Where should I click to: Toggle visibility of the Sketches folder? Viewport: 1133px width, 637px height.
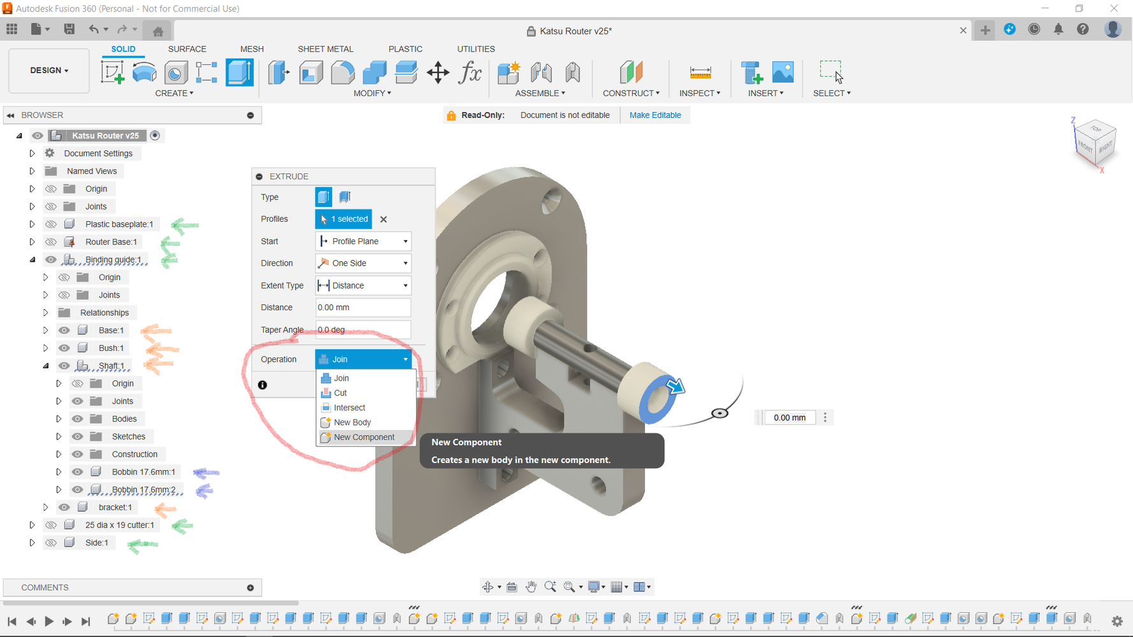[78, 436]
